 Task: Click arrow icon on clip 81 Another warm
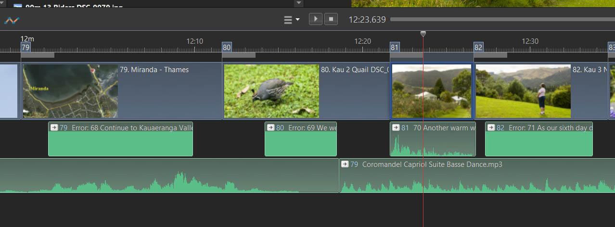(x=396, y=128)
